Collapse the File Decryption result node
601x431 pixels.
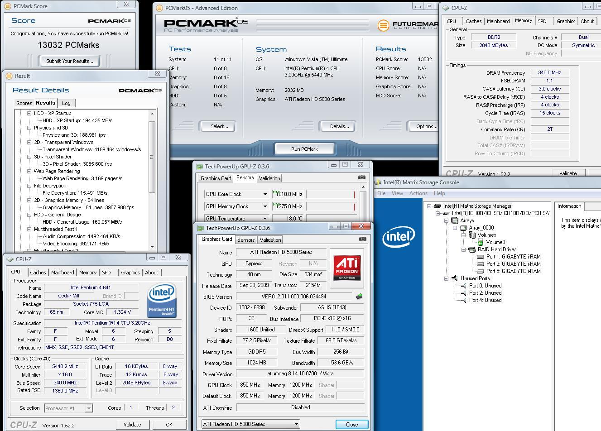(x=29, y=186)
